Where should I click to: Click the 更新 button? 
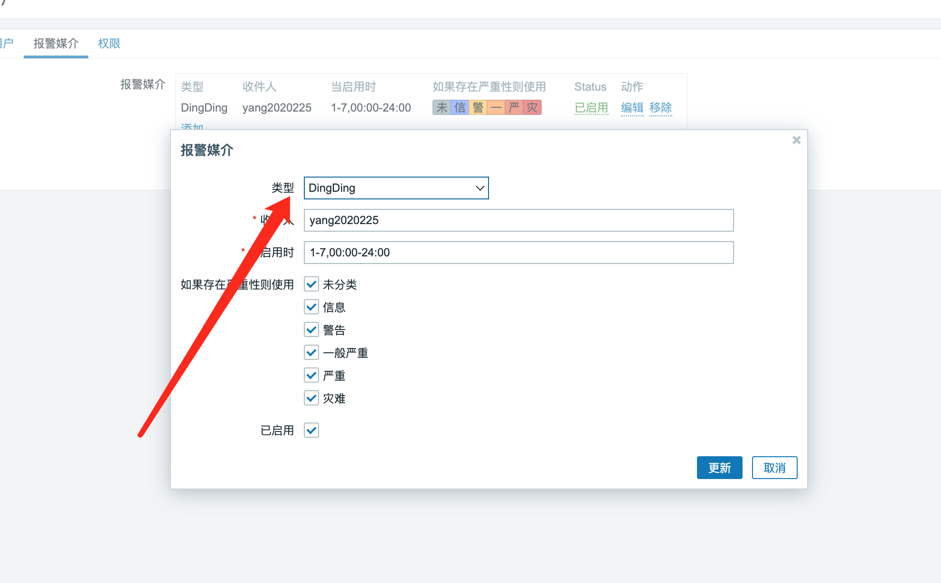[719, 468]
